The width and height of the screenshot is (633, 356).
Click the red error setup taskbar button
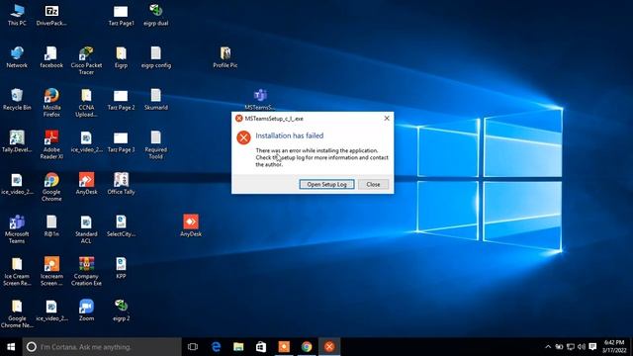click(x=329, y=347)
